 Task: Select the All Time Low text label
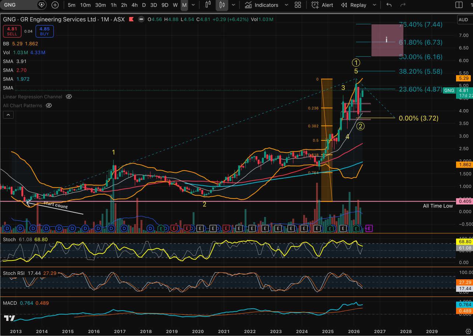pyautogui.click(x=438, y=206)
